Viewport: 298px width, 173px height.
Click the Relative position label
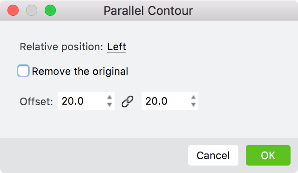tap(61, 47)
